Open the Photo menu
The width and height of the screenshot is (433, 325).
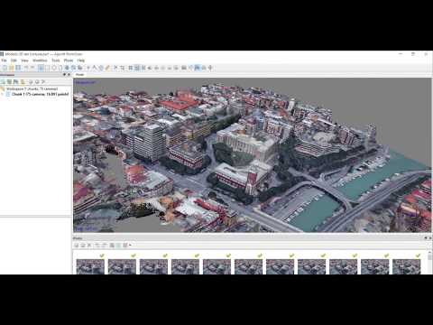click(69, 60)
